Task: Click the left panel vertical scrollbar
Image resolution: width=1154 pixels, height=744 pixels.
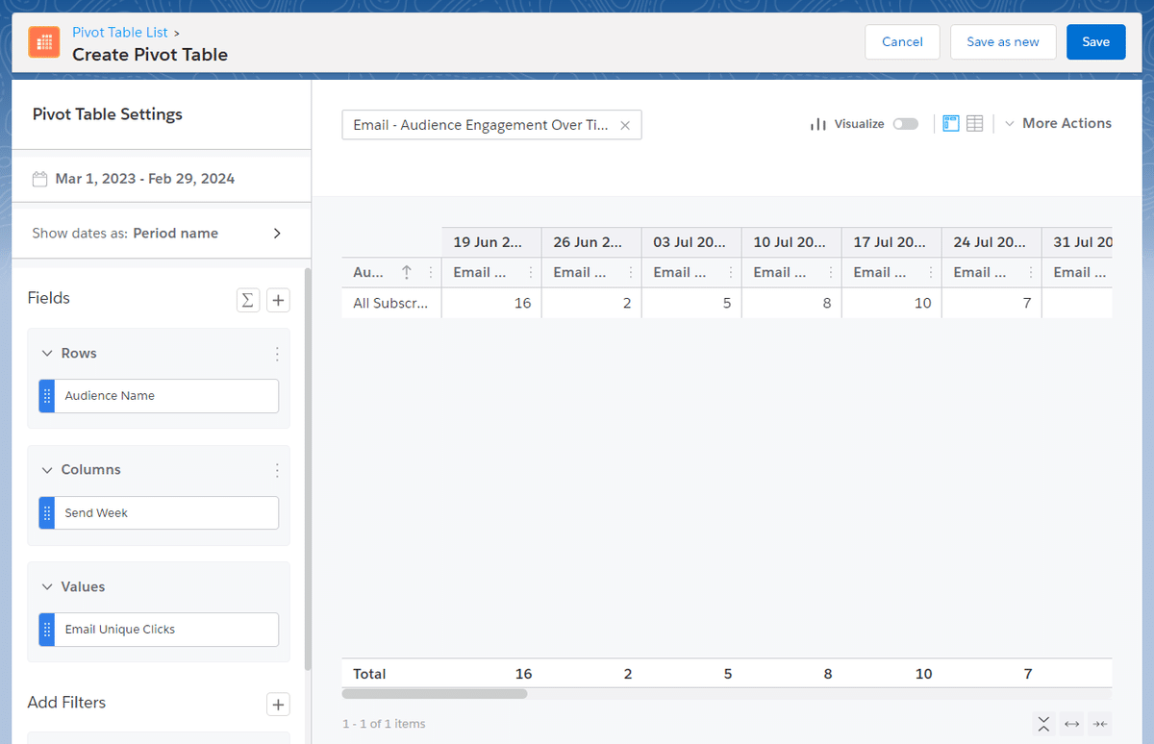Action: 308,468
